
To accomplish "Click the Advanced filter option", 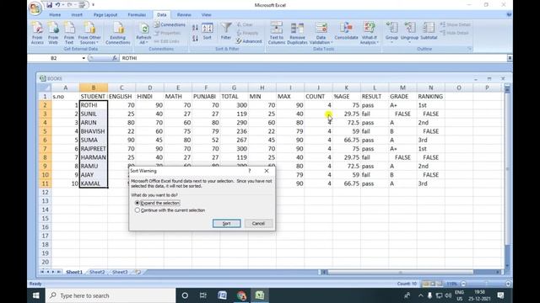I will pyautogui.click(x=249, y=41).
